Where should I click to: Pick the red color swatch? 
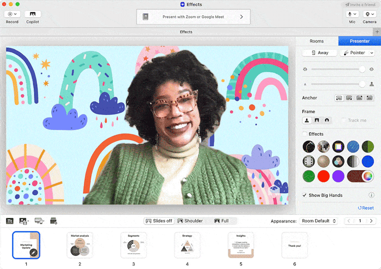[323, 176]
